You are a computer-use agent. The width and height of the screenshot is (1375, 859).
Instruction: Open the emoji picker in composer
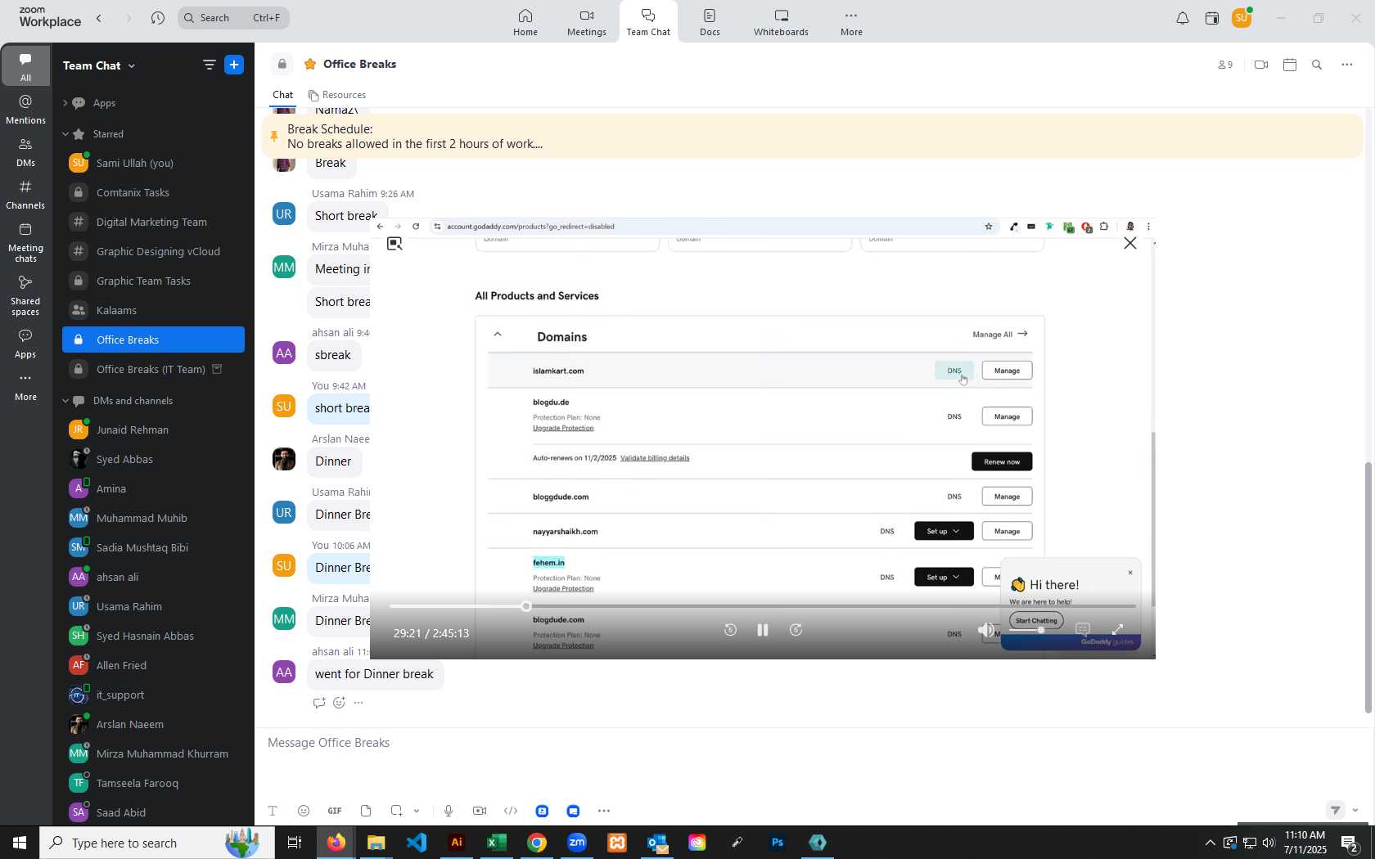[304, 811]
